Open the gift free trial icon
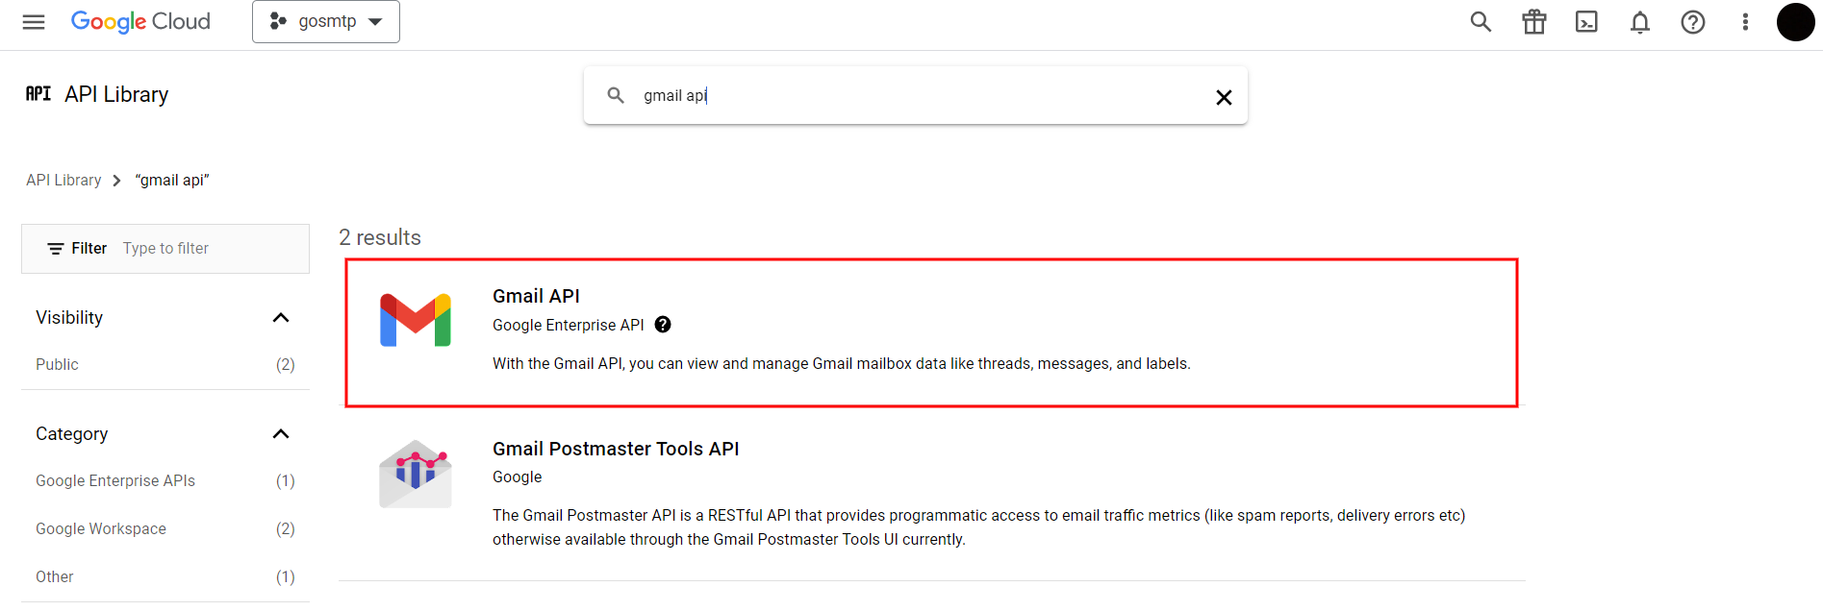The width and height of the screenshot is (1823, 611). [1534, 21]
